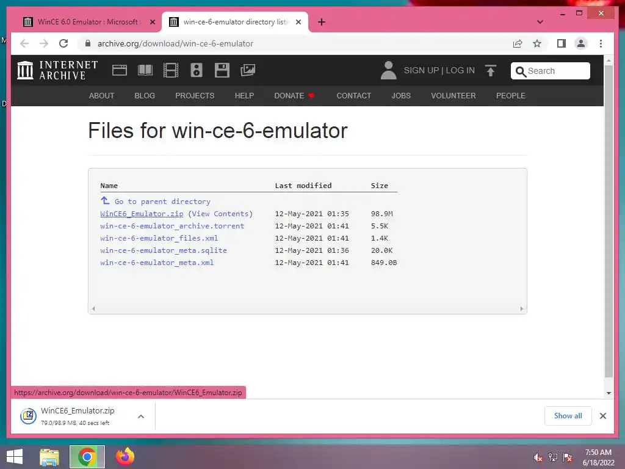Click the Chrome back arrow
The image size is (625, 469).
click(24, 43)
